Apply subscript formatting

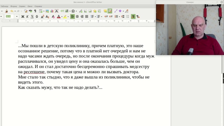click(47, 17)
